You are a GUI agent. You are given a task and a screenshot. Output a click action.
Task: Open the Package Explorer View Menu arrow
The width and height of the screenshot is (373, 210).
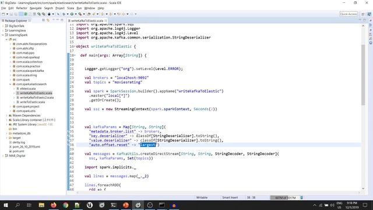[54, 20]
